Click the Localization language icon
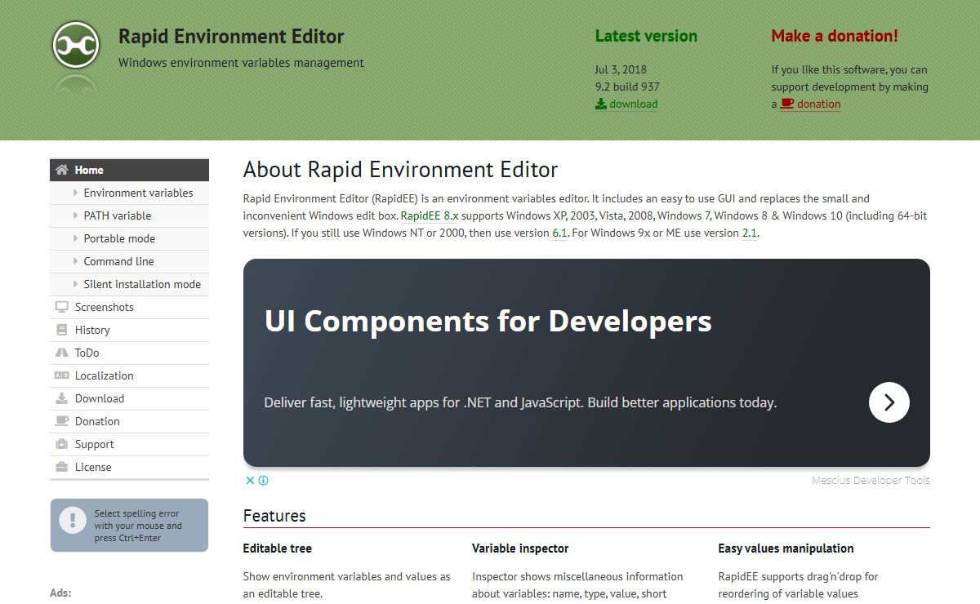The width and height of the screenshot is (980, 604). [x=61, y=375]
